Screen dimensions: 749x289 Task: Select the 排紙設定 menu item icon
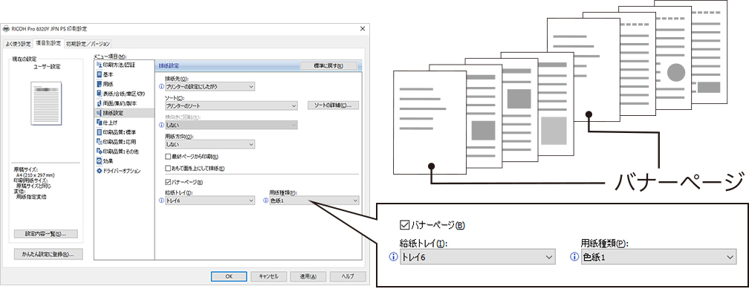click(x=100, y=113)
